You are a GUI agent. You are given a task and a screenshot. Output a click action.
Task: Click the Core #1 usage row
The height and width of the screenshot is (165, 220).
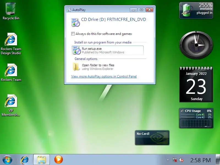[196, 114]
